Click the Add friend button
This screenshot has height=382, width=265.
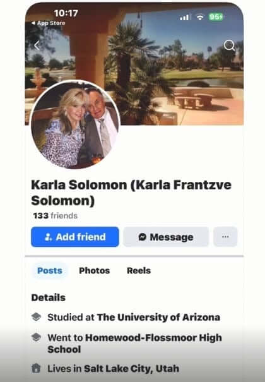tap(75, 237)
